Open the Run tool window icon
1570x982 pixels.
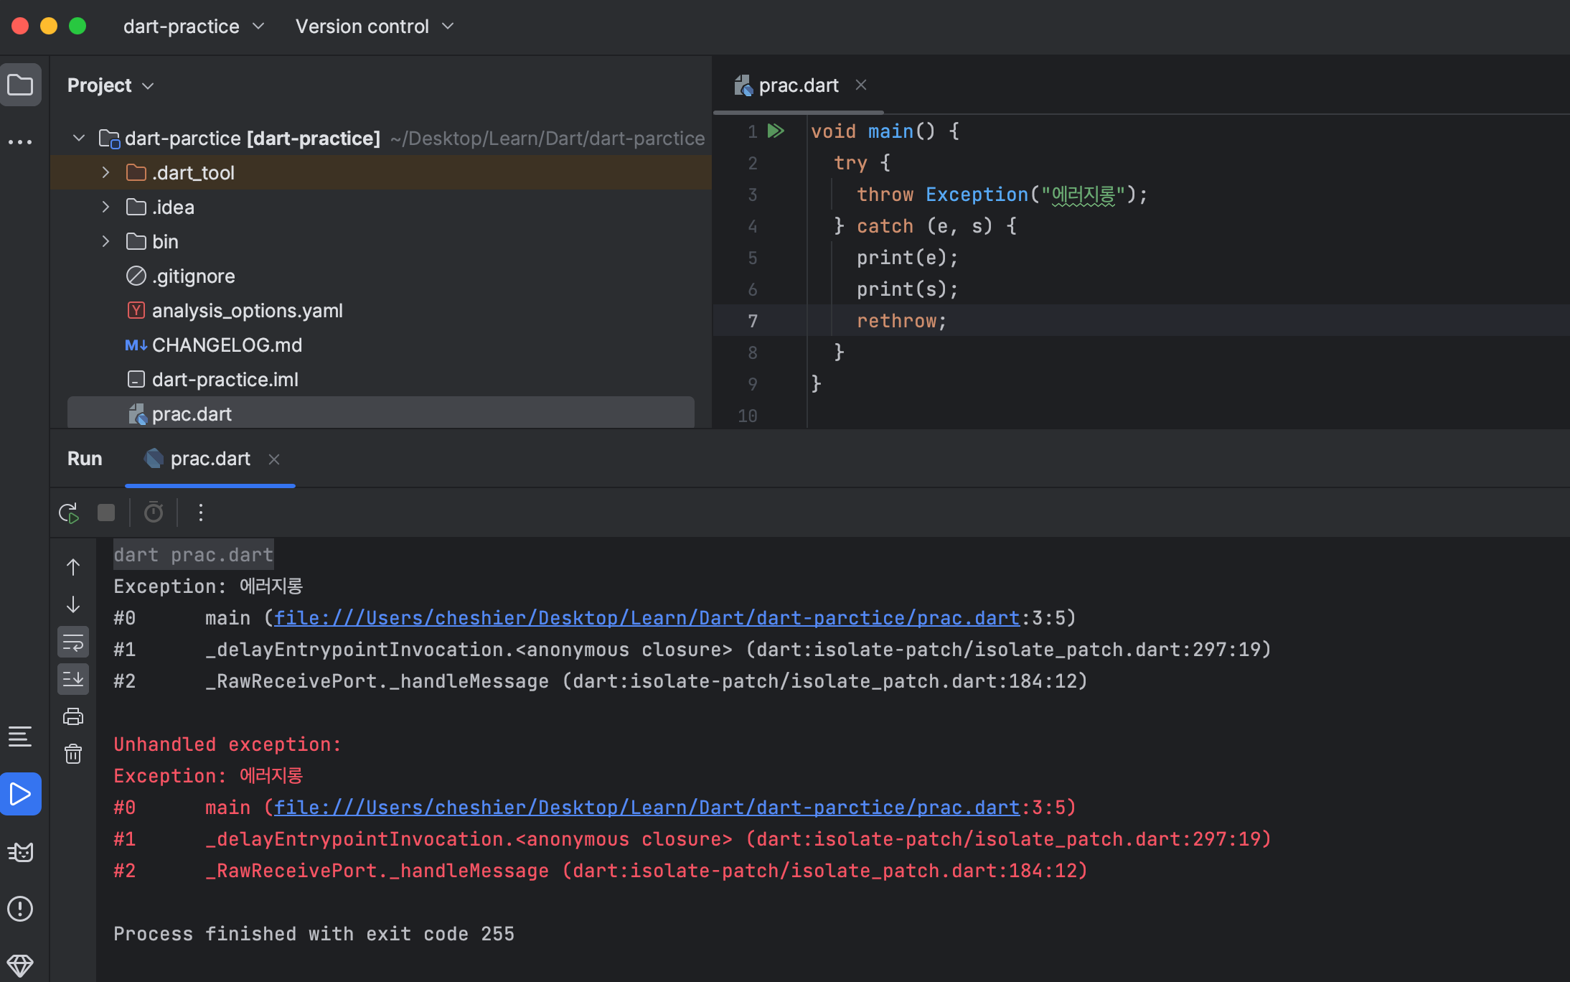tap(20, 794)
